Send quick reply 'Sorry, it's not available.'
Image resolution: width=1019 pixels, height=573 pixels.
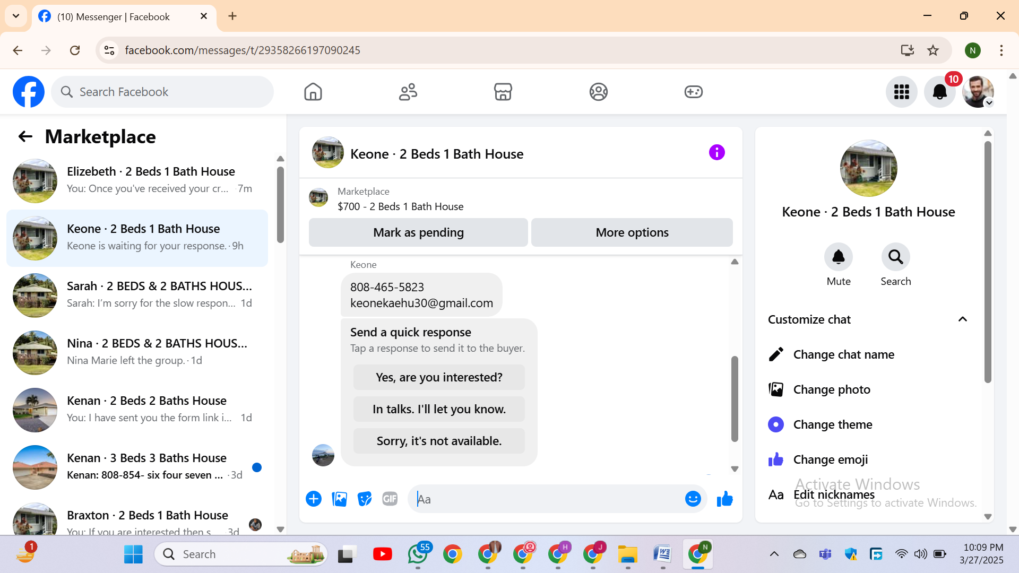(x=439, y=441)
